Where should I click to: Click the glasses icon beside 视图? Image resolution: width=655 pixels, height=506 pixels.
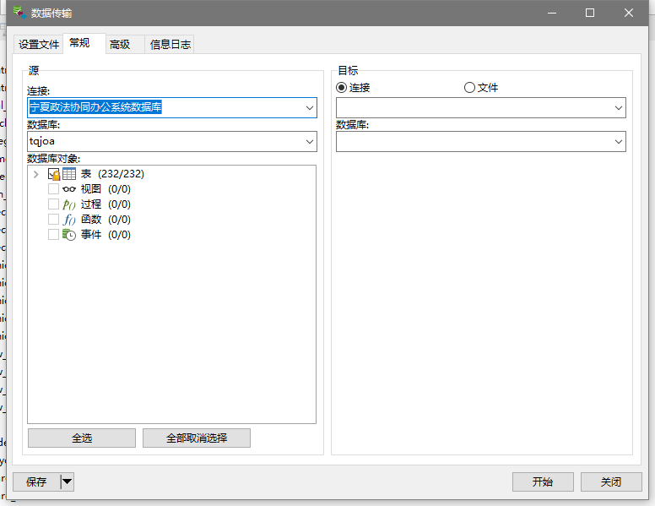coord(69,189)
